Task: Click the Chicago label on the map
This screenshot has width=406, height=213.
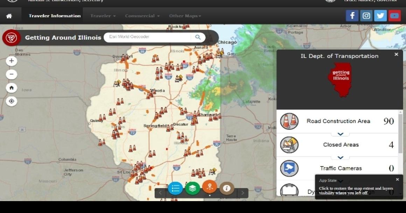Action: click(227, 42)
